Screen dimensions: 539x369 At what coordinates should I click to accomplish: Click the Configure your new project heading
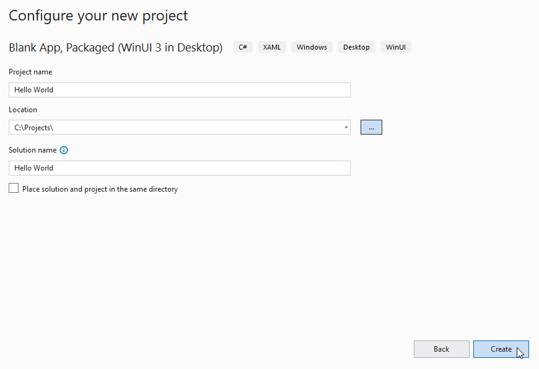(98, 15)
